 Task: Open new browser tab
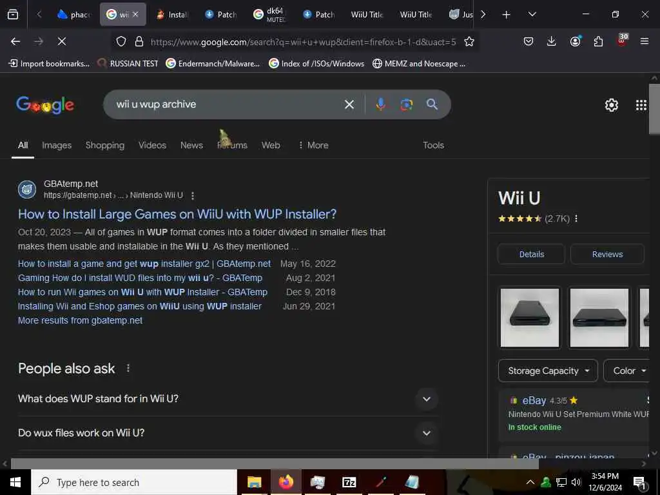pos(506,15)
